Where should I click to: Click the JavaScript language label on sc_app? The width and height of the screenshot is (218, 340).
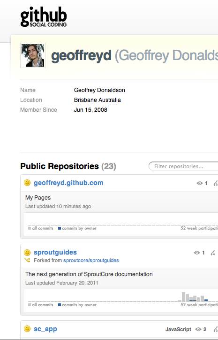coord(178,329)
